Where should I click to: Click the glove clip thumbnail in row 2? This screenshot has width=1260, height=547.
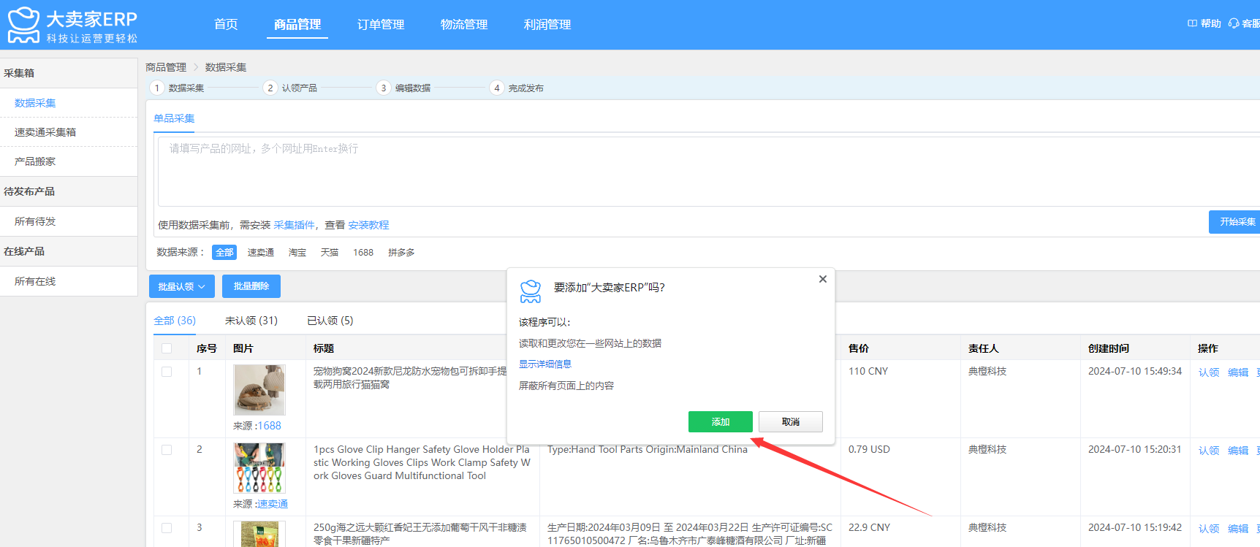259,468
